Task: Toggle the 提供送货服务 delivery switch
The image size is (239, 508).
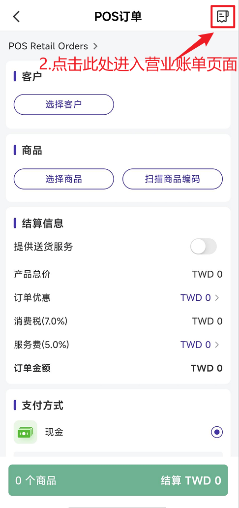Action: [204, 247]
